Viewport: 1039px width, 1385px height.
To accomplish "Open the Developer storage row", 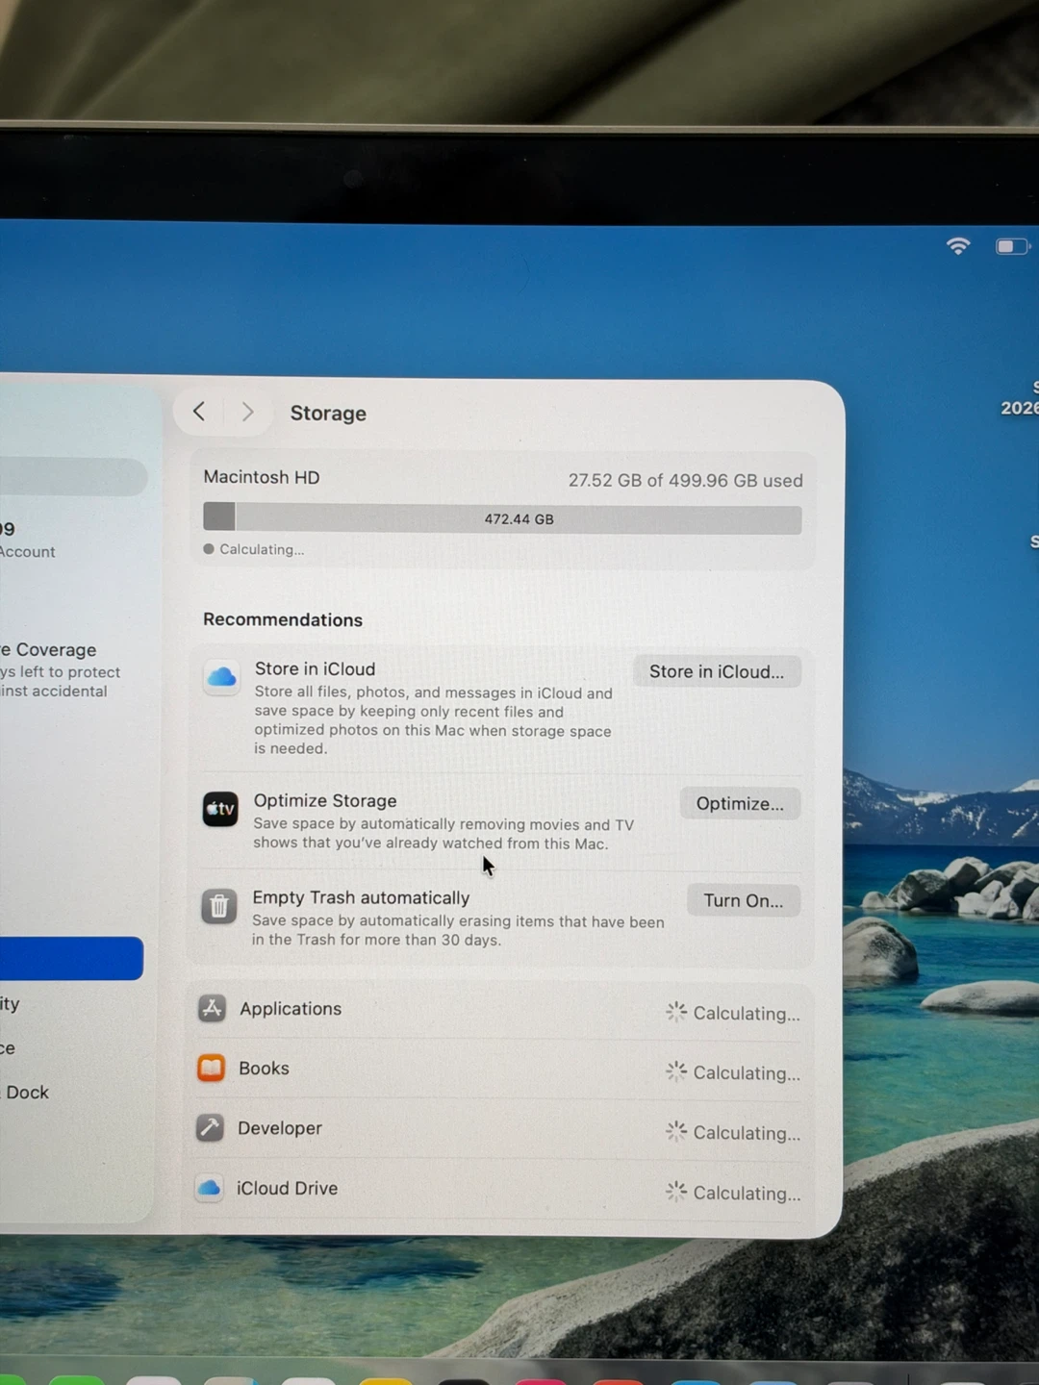I will coord(499,1129).
